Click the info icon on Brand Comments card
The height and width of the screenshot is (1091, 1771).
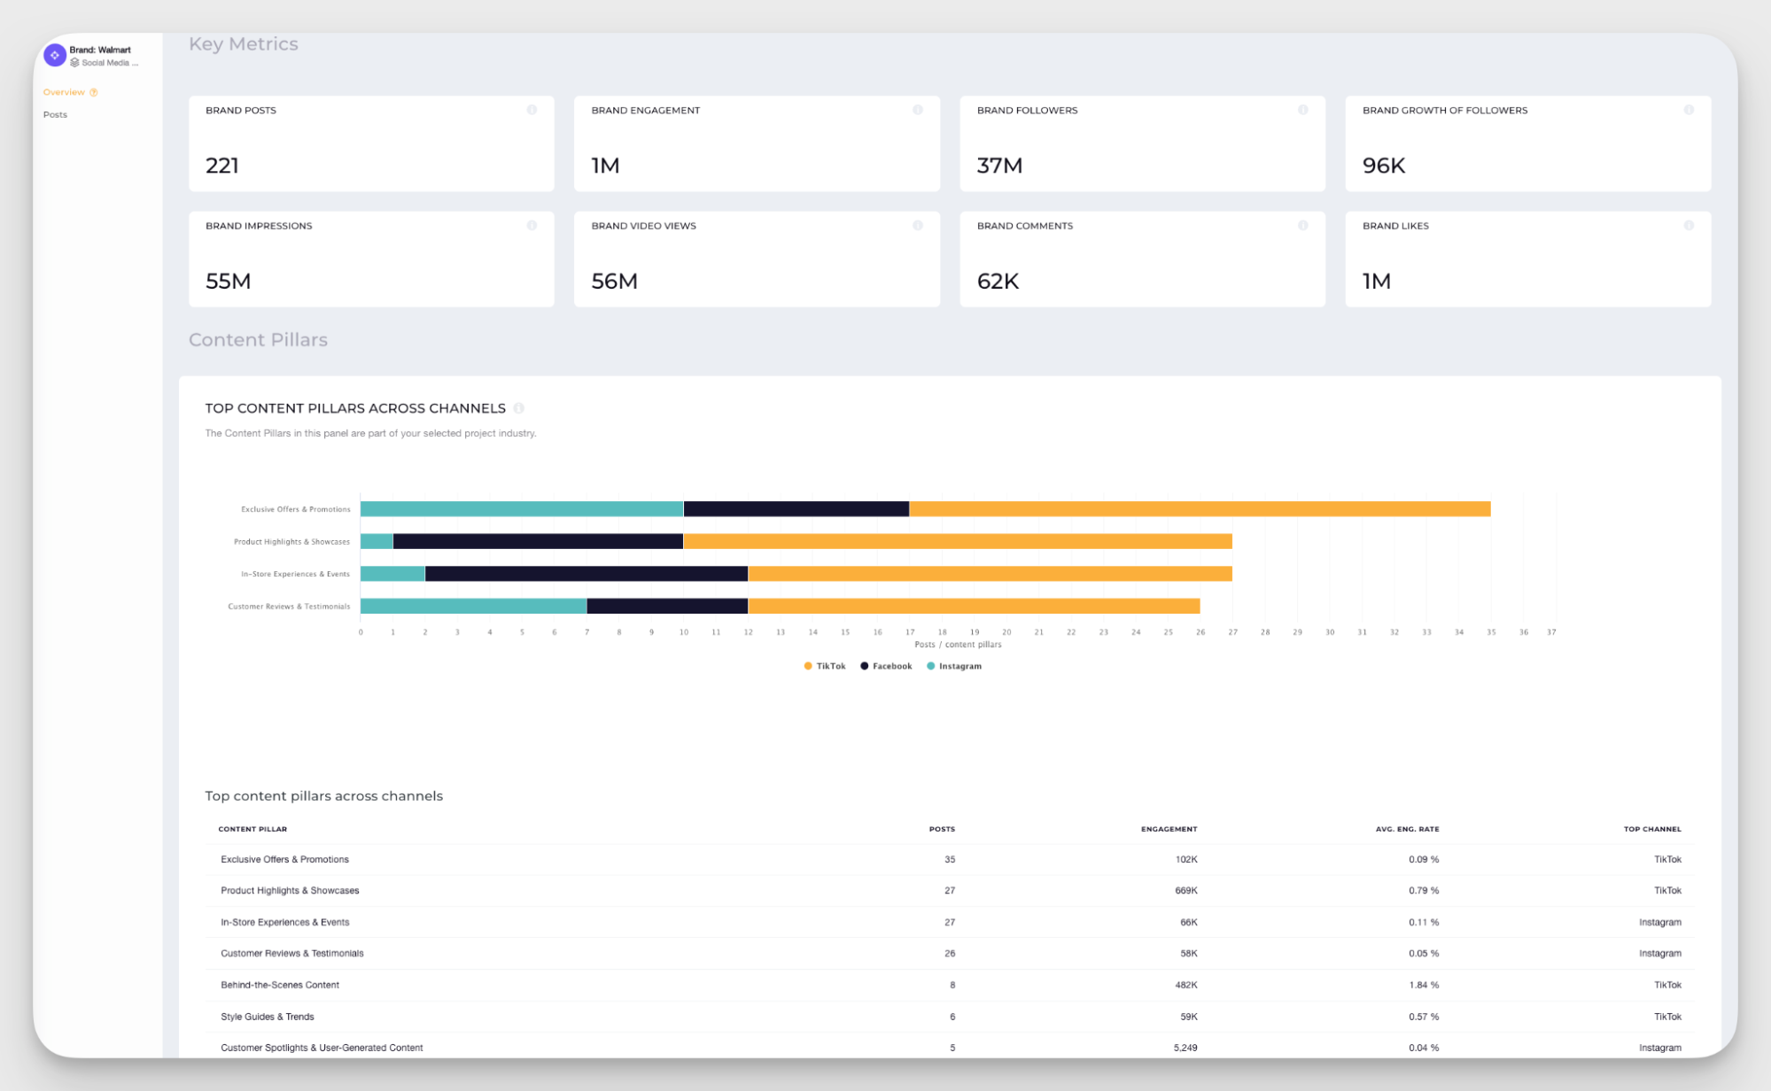1302,225
